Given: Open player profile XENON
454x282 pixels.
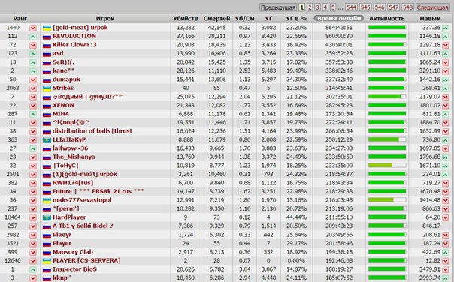Looking at the screenshot, I should [63, 105].
